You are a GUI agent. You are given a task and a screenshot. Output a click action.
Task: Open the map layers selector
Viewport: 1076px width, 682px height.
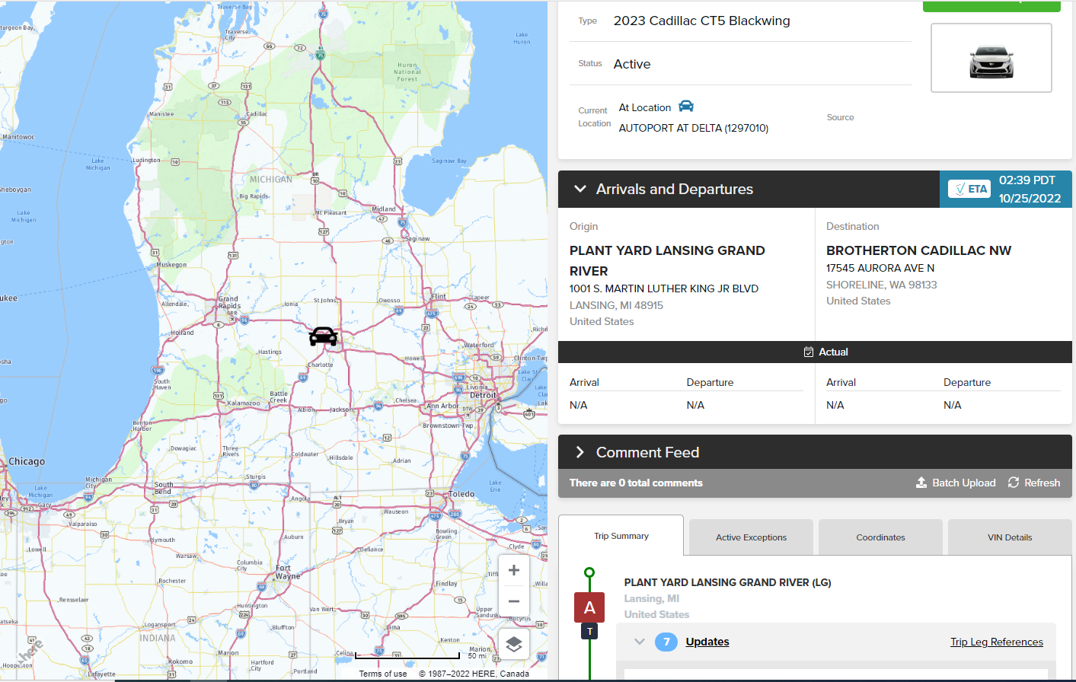click(514, 644)
